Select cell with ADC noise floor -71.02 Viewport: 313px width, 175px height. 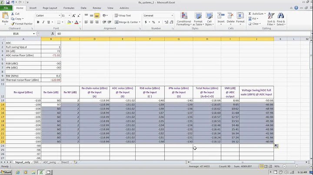click(51, 55)
